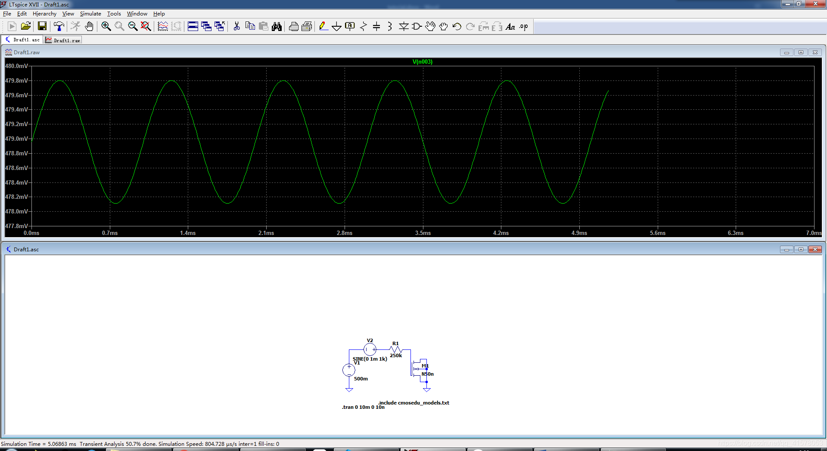Place a Capacitor component
Viewport: 827px width, 451px height.
pyautogui.click(x=376, y=26)
